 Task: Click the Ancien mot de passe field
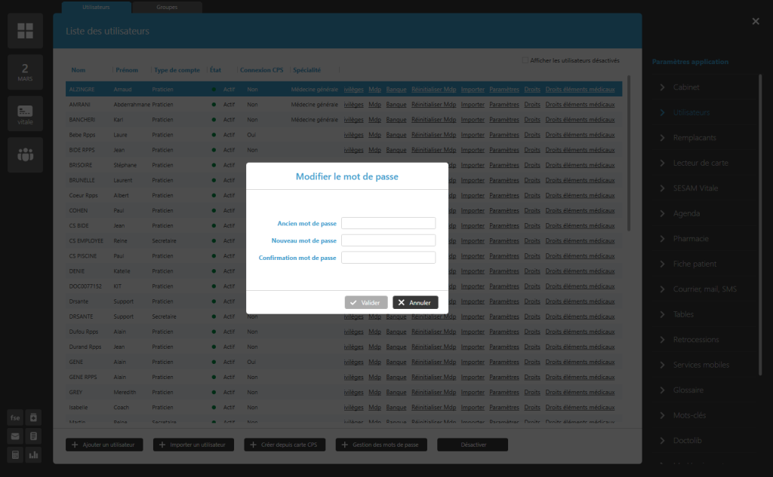(388, 223)
